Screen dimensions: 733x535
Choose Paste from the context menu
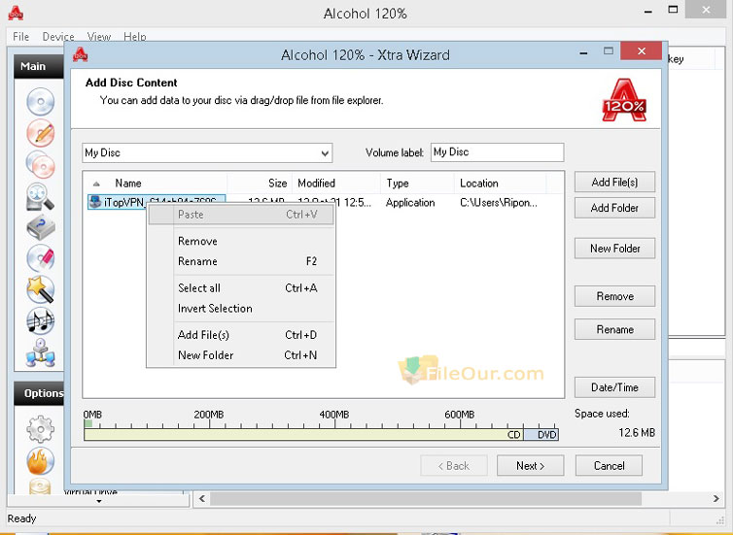241,215
